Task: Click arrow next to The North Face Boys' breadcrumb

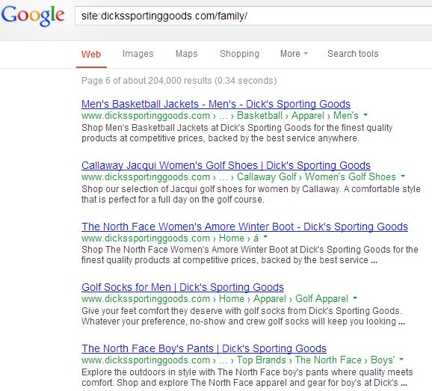Action: click(x=401, y=359)
